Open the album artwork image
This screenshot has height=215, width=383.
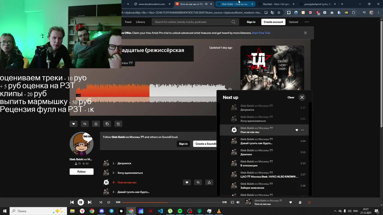click(272, 68)
